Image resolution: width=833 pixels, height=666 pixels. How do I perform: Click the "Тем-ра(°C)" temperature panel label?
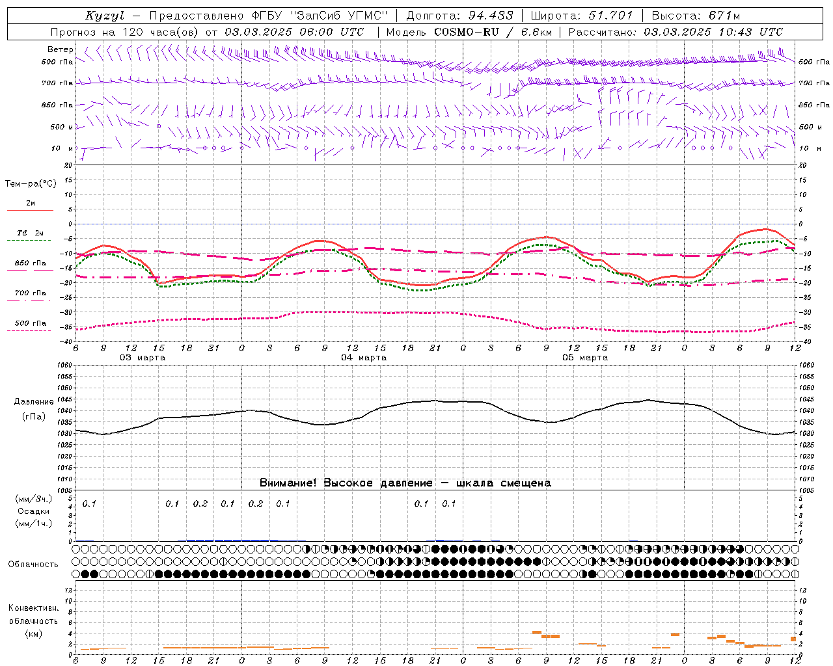[31, 184]
